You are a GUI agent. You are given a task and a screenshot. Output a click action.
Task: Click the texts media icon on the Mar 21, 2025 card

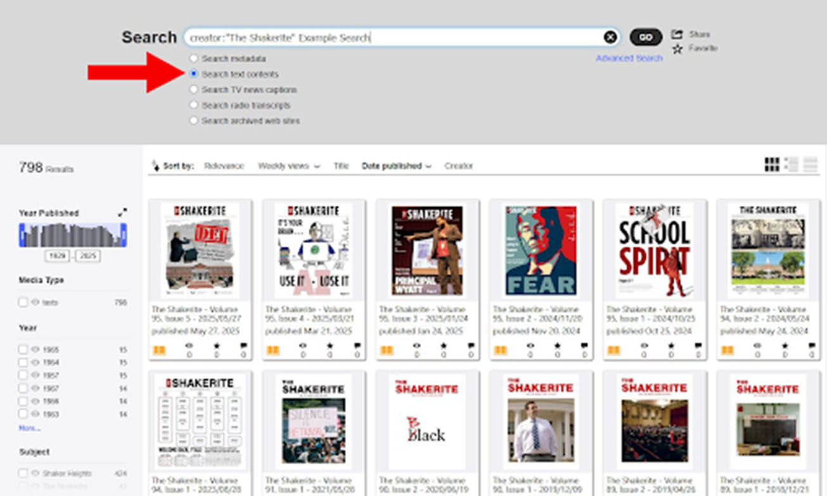point(273,350)
